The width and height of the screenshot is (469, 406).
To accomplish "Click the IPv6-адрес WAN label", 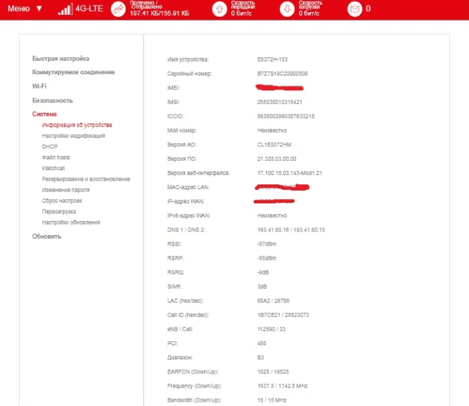I will (189, 215).
